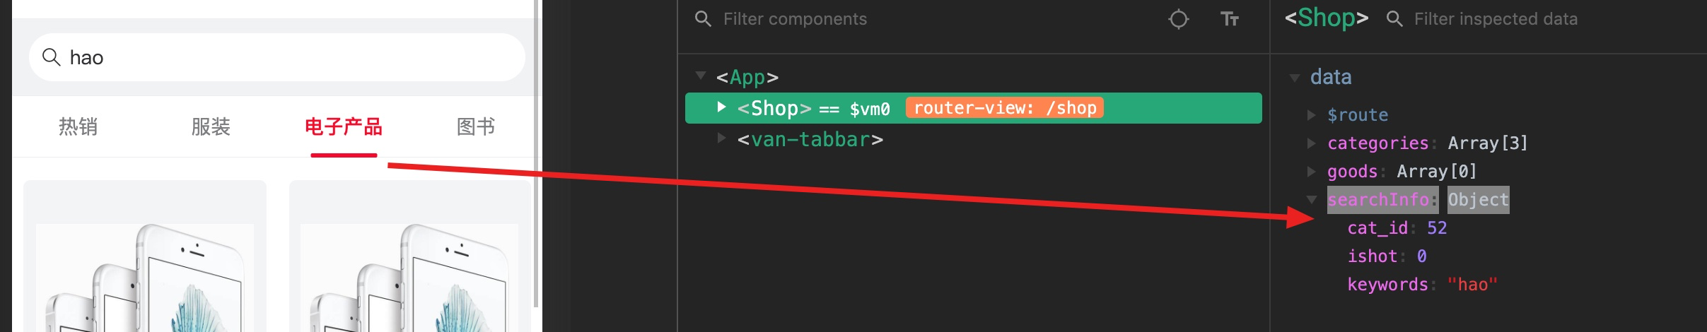Click the select component target icon

pyautogui.click(x=1178, y=19)
